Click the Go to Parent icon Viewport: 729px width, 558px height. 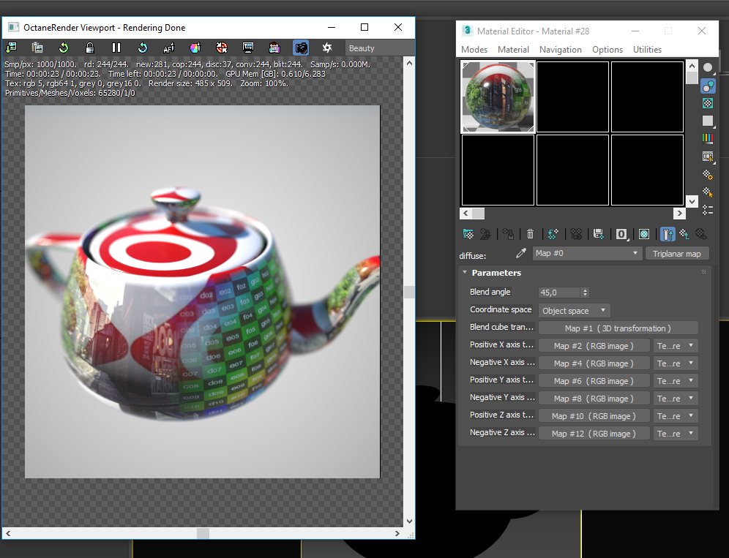pyautogui.click(x=684, y=234)
